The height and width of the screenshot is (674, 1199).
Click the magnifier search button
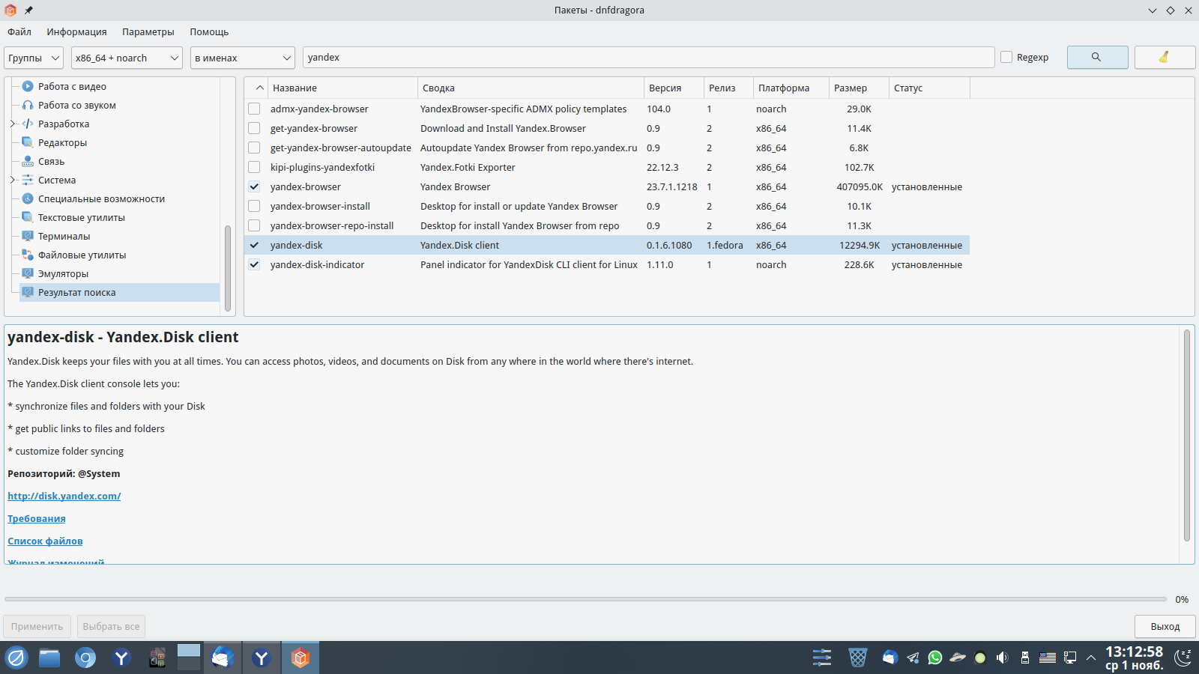[1097, 58]
